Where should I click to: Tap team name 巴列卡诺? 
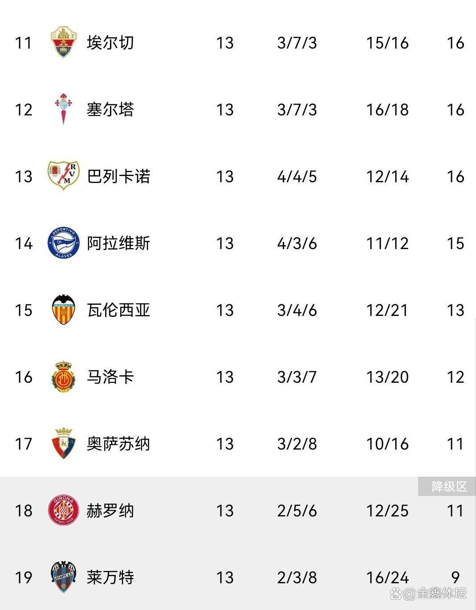(x=118, y=176)
